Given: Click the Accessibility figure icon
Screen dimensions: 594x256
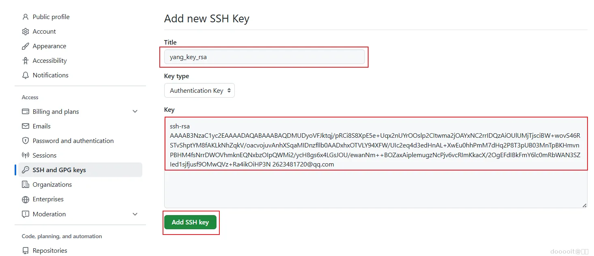Looking at the screenshot, I should point(26,61).
